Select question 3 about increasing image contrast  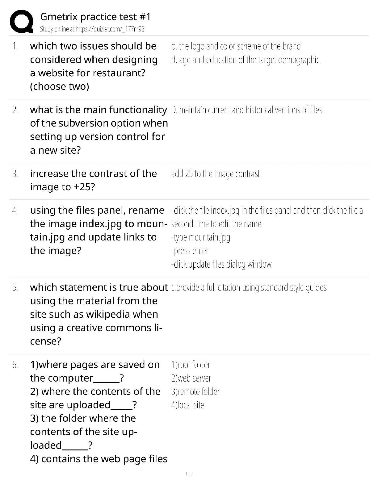(93, 180)
